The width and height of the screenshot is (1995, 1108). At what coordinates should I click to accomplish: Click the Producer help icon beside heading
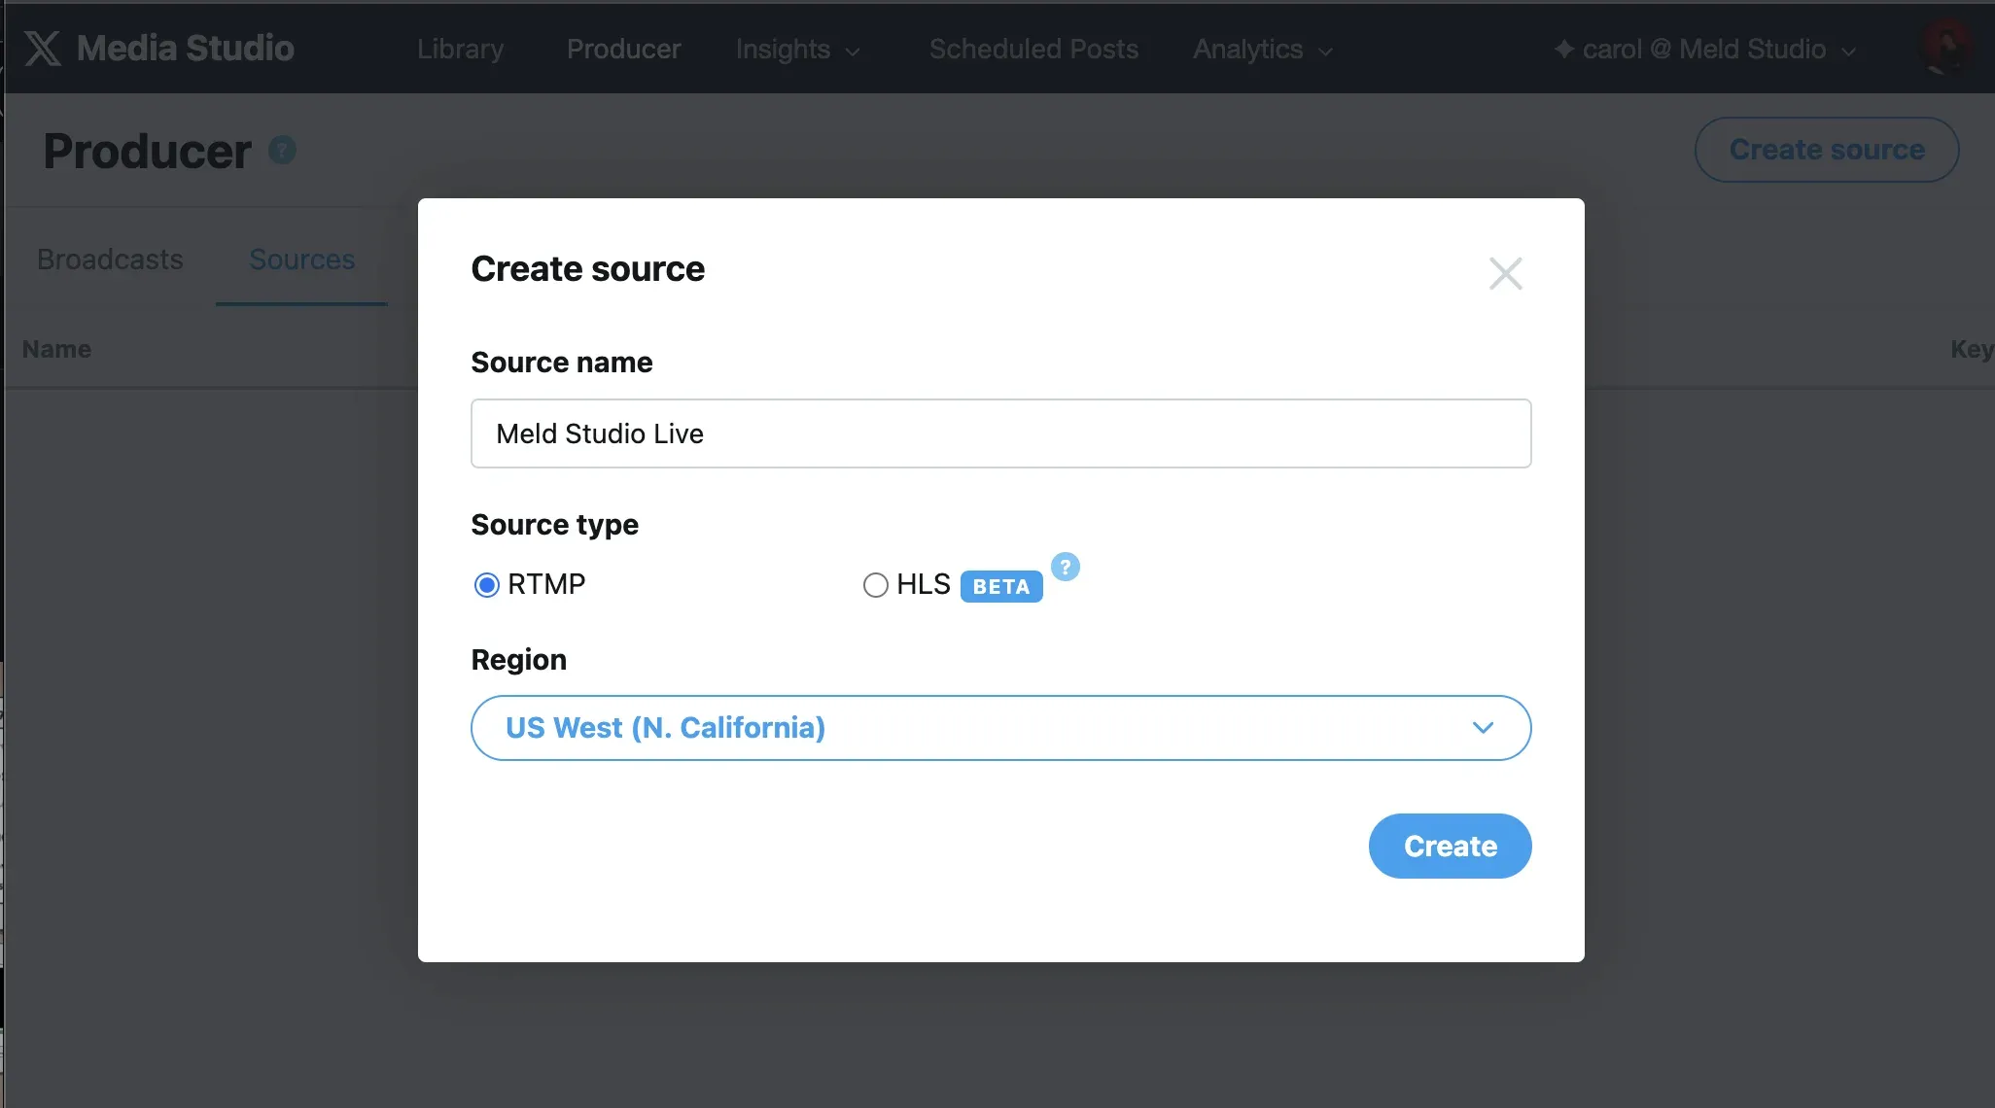click(282, 150)
